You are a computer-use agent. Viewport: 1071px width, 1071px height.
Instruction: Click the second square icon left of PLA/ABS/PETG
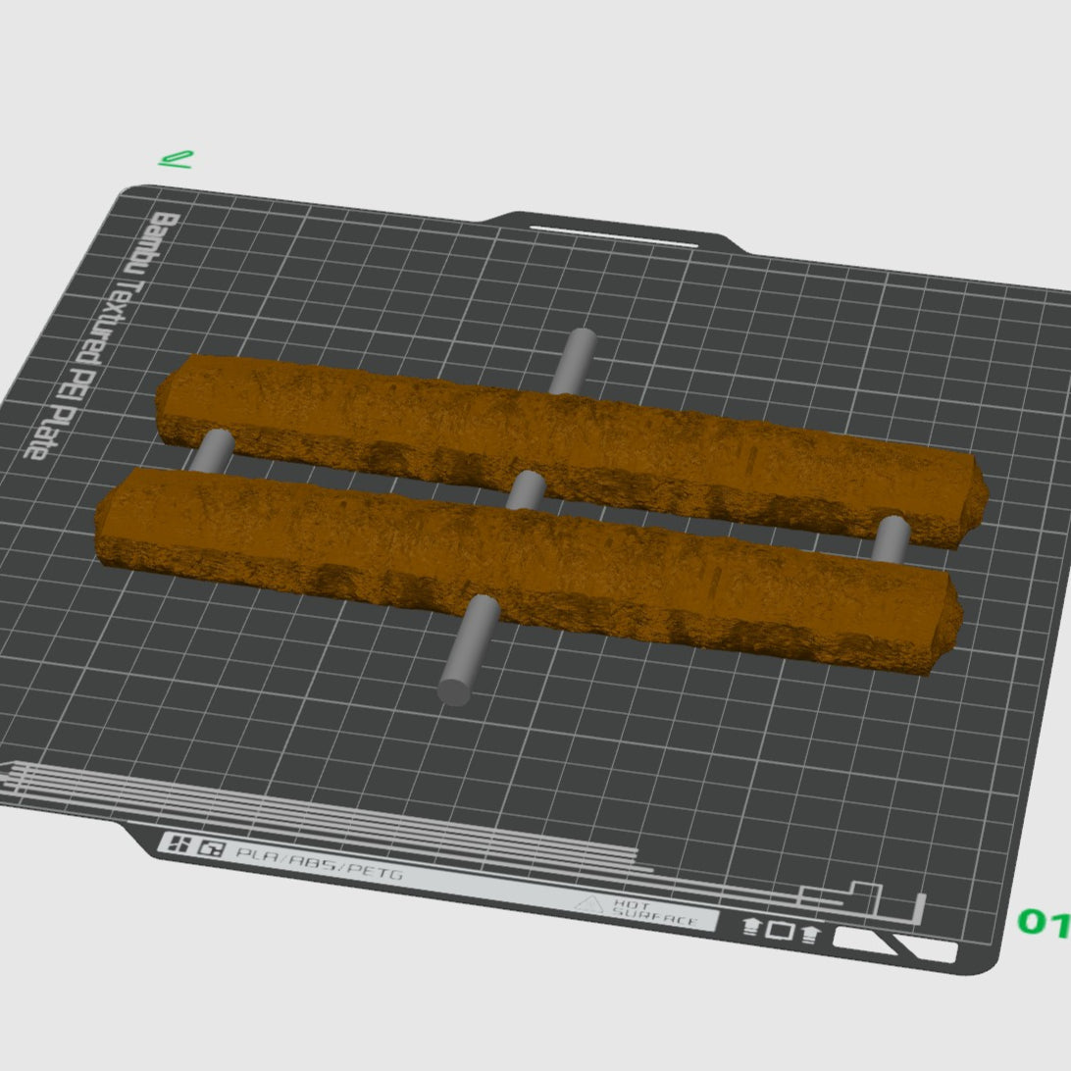[x=212, y=848]
